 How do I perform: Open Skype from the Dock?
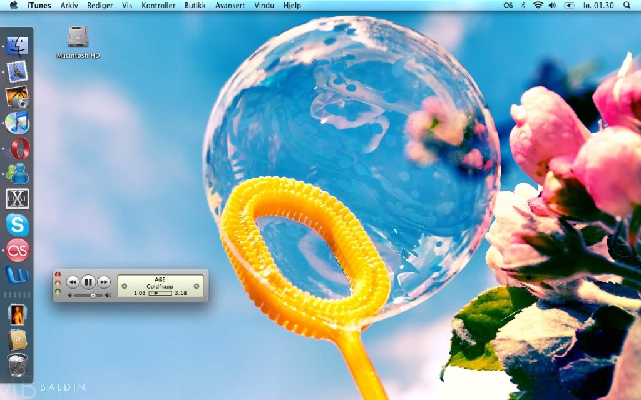(18, 224)
